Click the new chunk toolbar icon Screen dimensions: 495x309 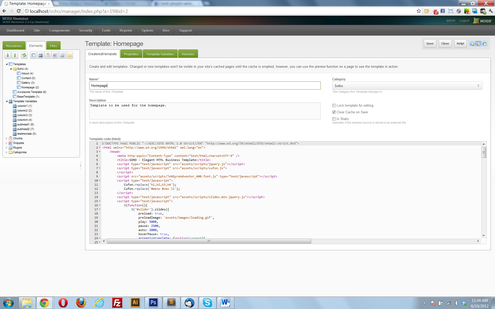point(48,55)
